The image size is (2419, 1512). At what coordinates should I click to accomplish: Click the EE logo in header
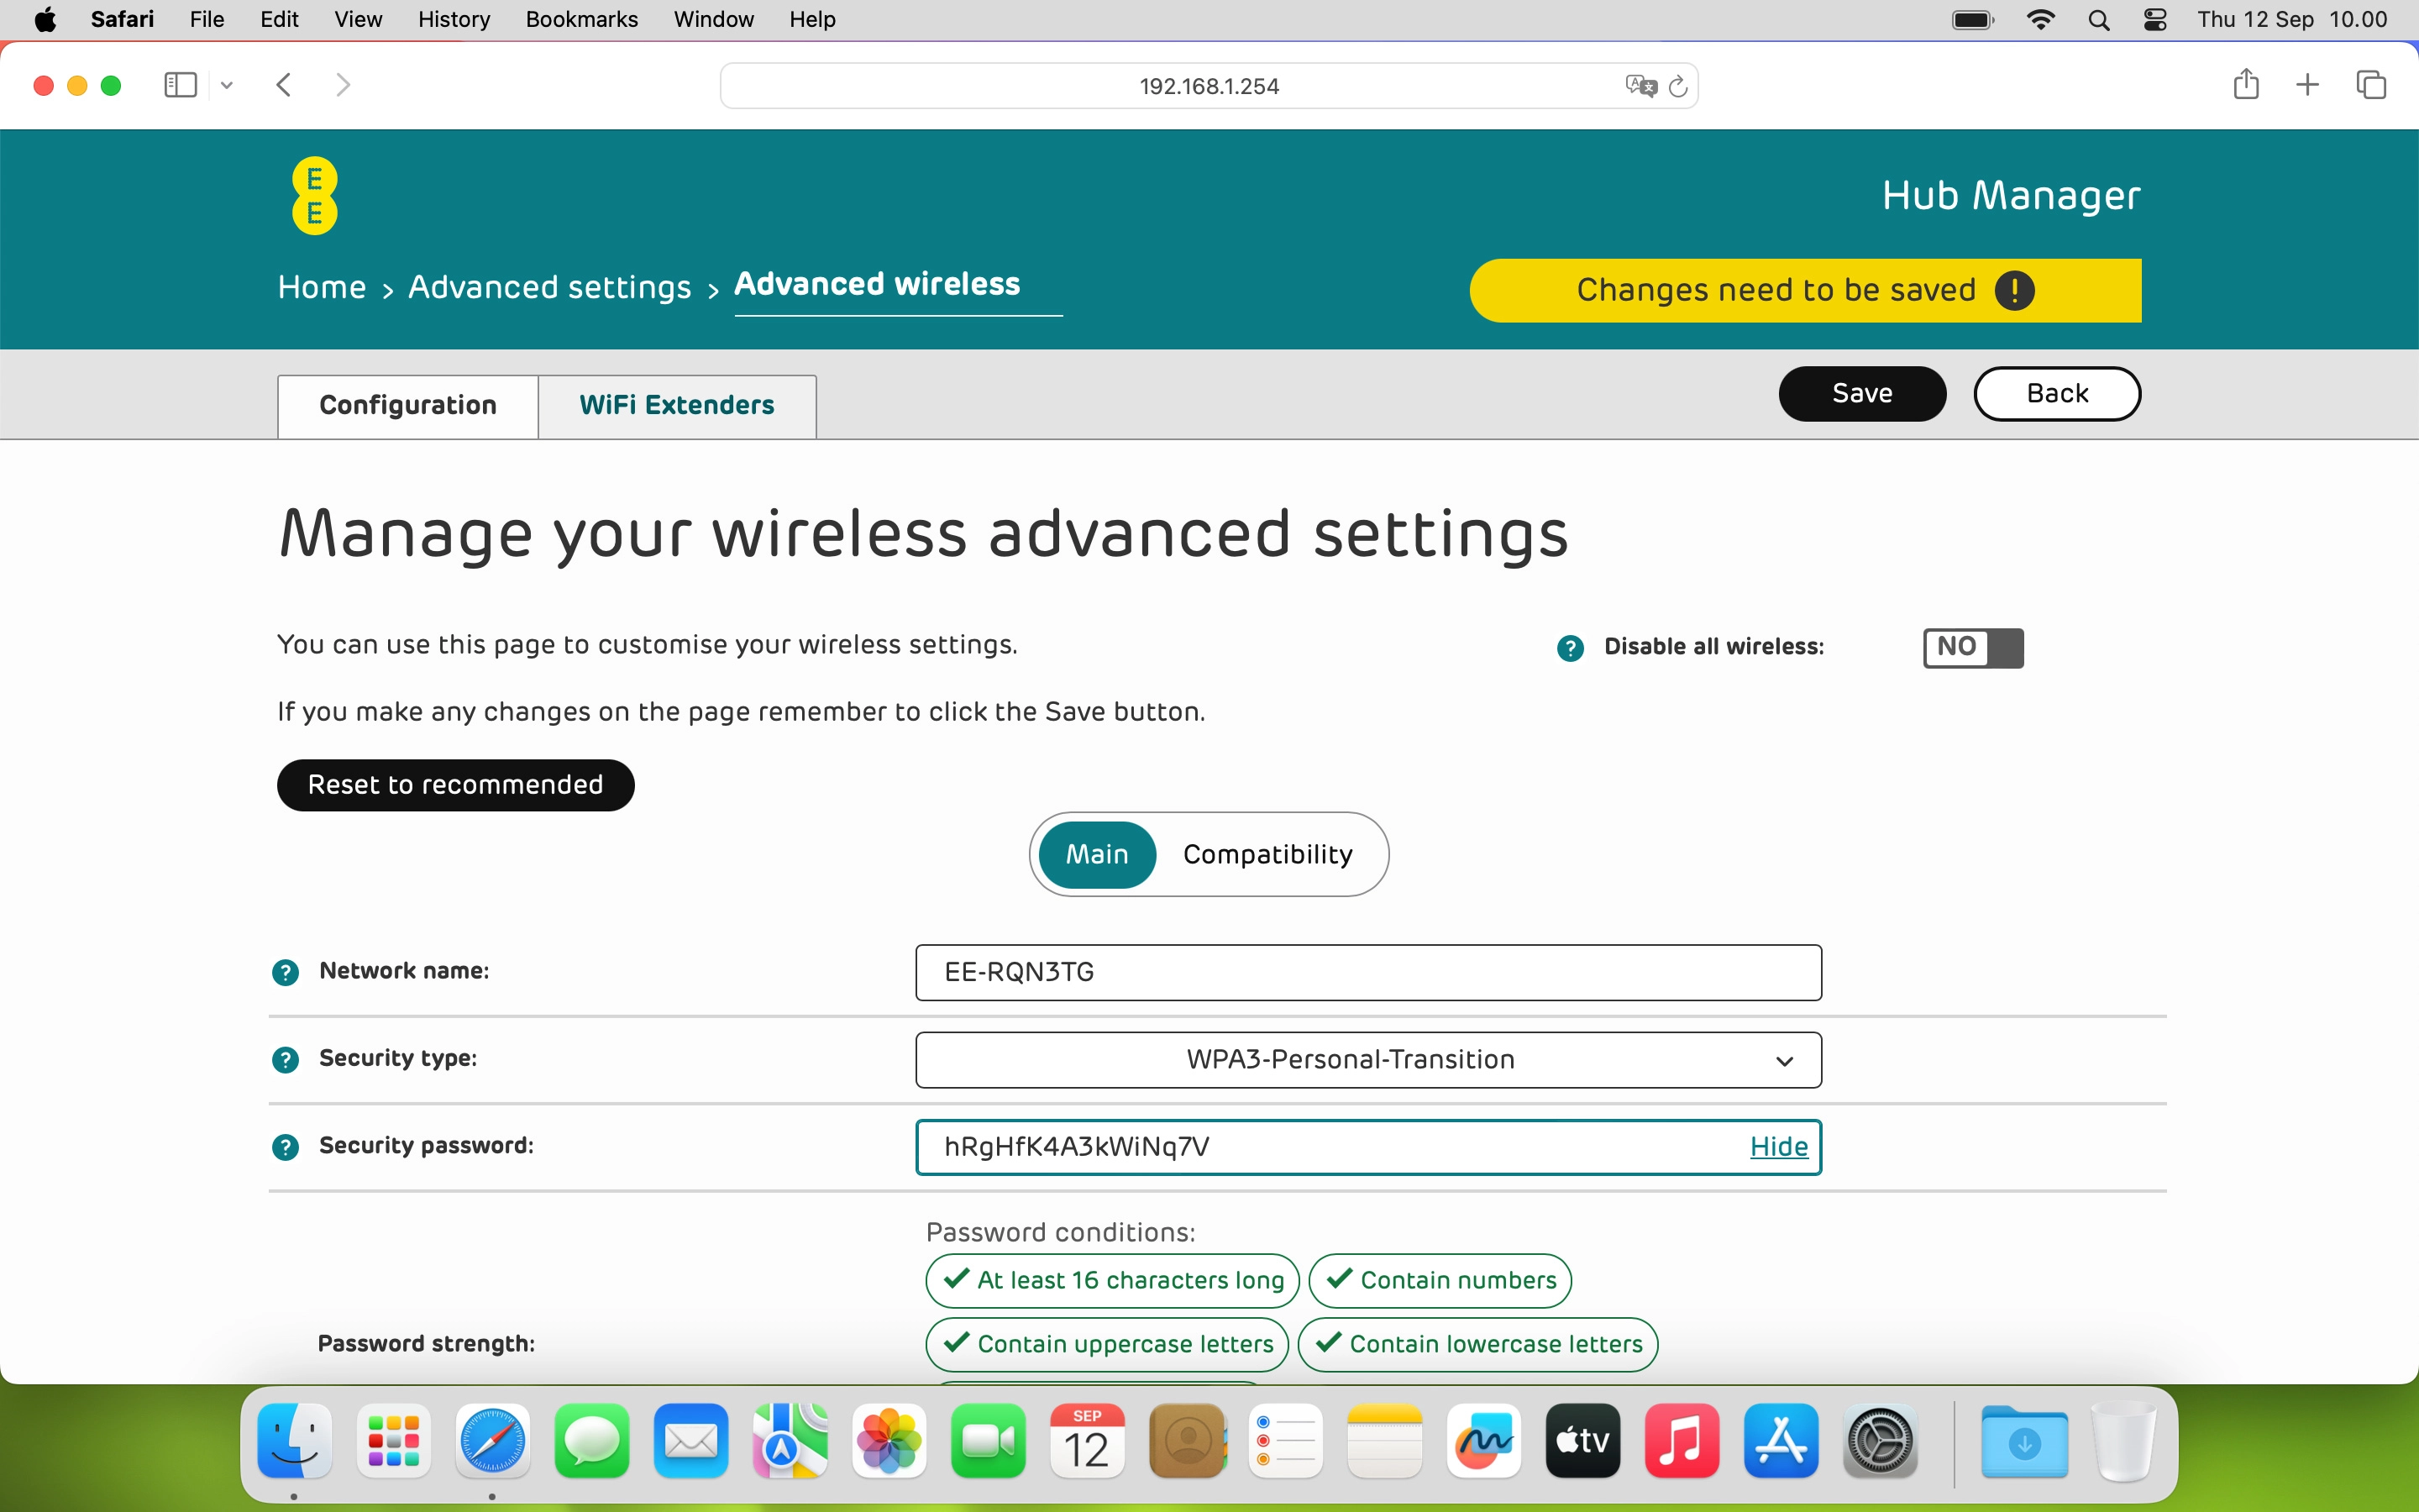click(314, 196)
